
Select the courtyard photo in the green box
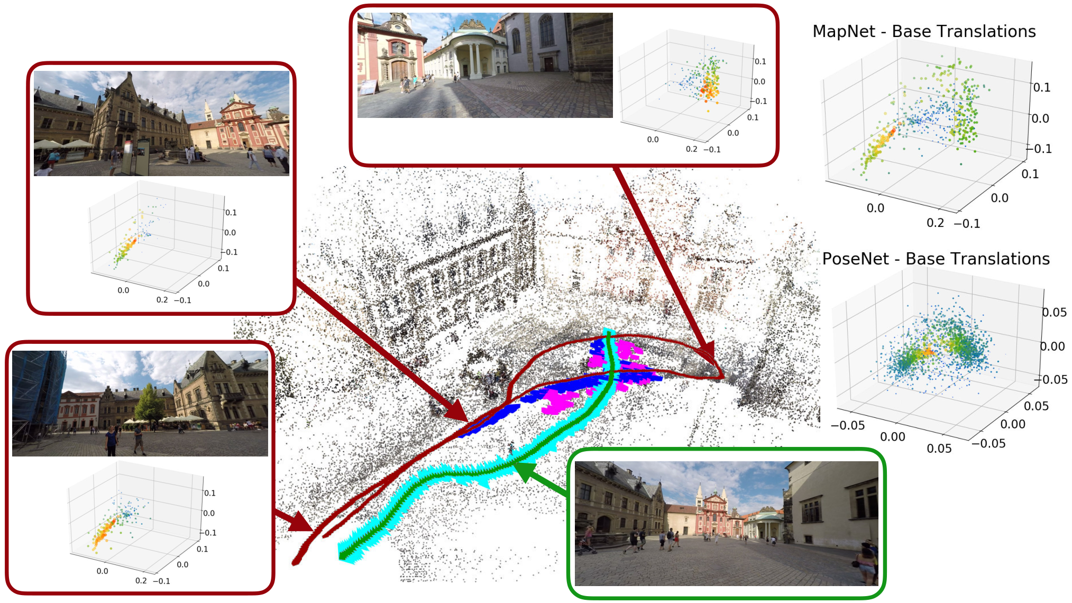[727, 523]
